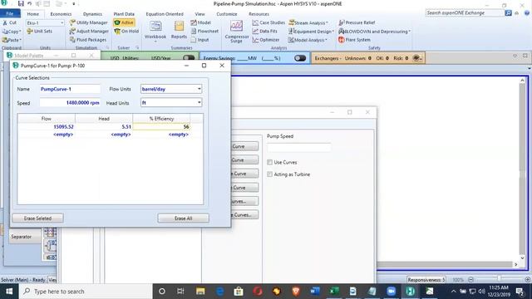532x299 pixels.
Task: Click the Pump Speed field
Action: coord(299,148)
